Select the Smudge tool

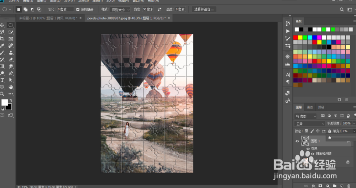11,66
